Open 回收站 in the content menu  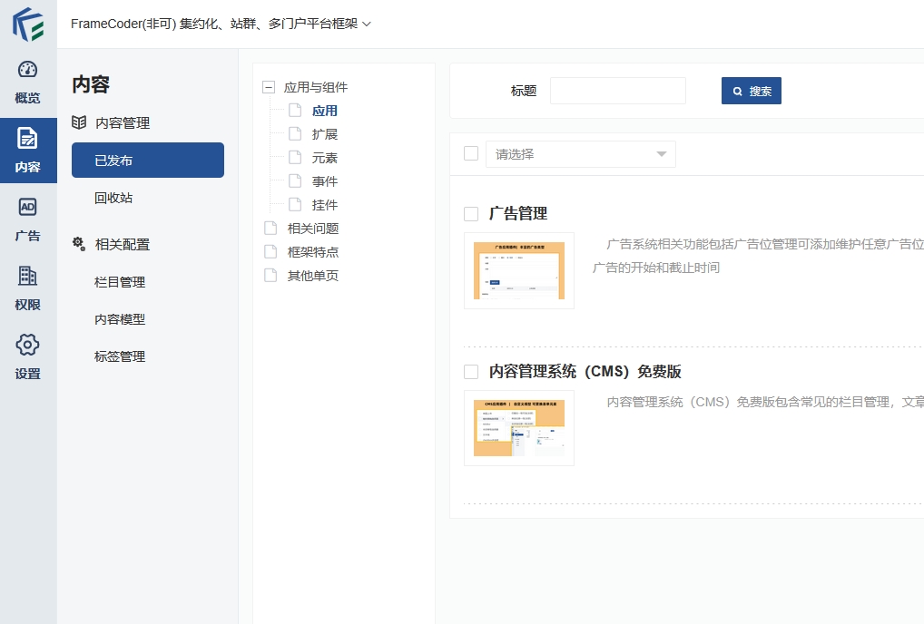(x=113, y=198)
